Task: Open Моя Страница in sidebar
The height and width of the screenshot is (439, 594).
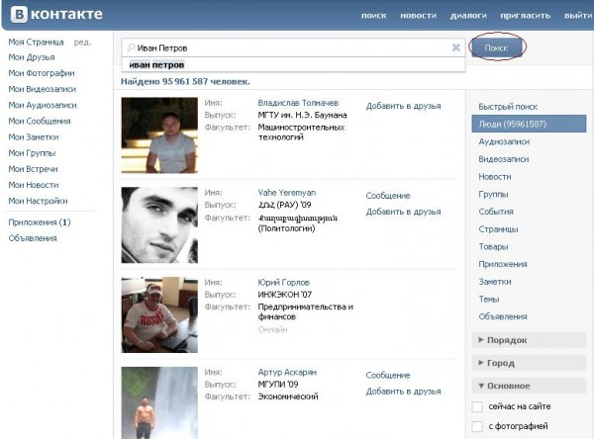Action: pyautogui.click(x=36, y=42)
